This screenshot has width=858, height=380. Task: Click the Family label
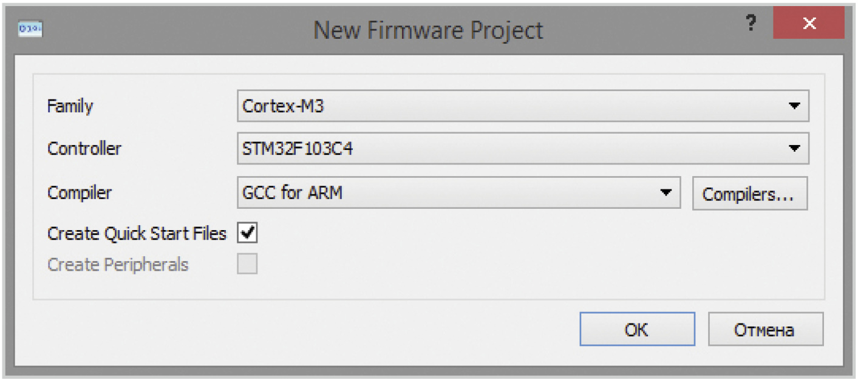[x=70, y=107]
